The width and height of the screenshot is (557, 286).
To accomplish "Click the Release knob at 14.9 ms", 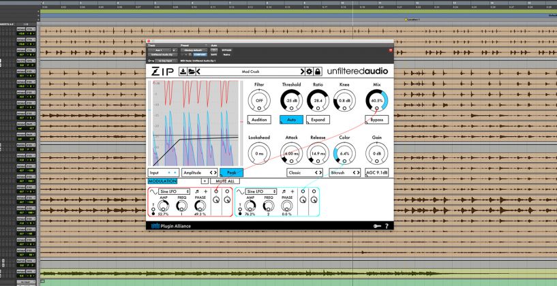I will point(318,153).
